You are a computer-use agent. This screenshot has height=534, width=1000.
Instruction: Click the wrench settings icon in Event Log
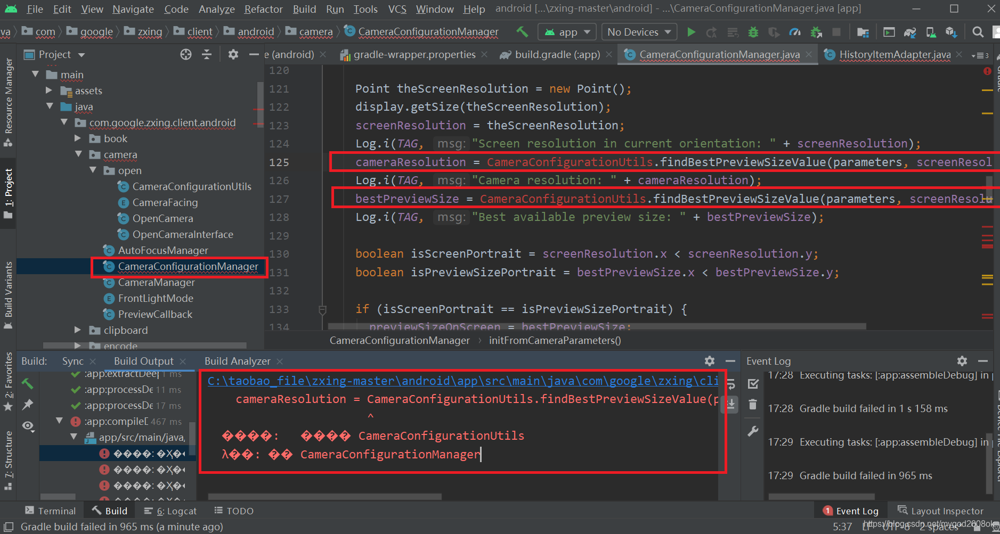tap(753, 431)
